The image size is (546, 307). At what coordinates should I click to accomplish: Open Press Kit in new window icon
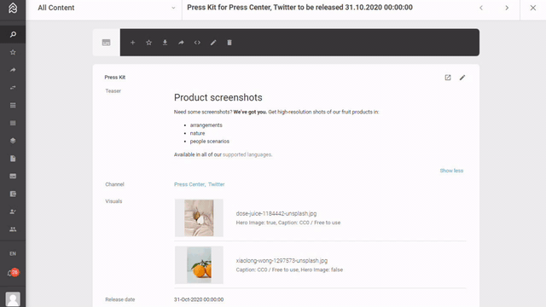(448, 78)
